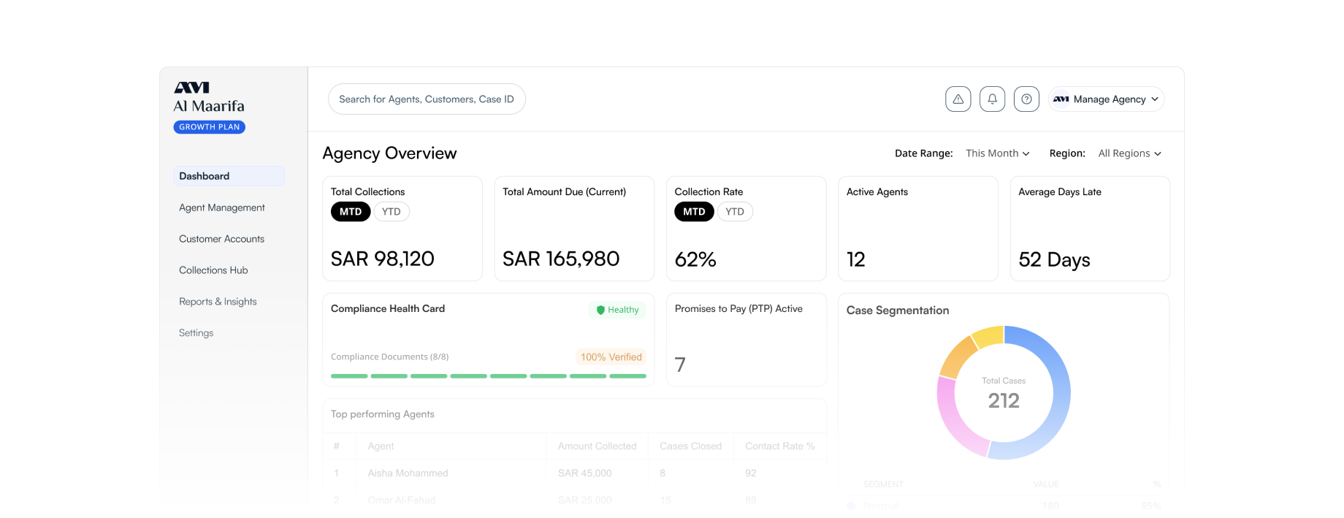Select MTD under Collection Rate
Viewport: 1344px width, 518px height.
coord(694,212)
